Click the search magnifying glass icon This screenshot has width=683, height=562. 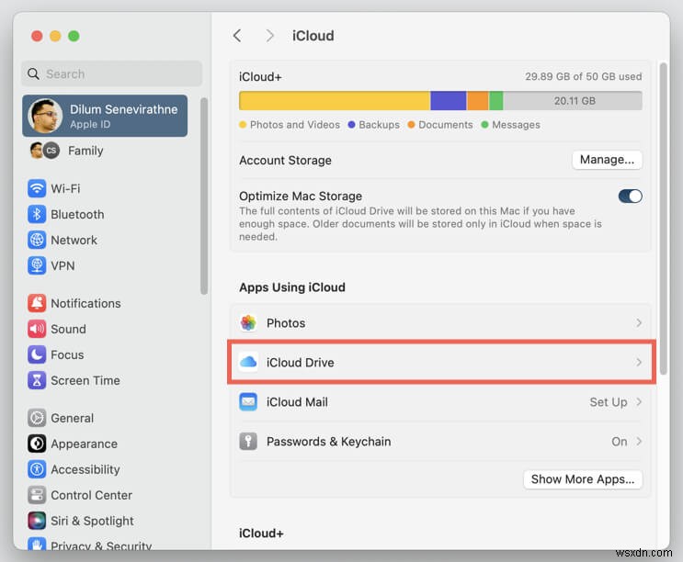33,74
